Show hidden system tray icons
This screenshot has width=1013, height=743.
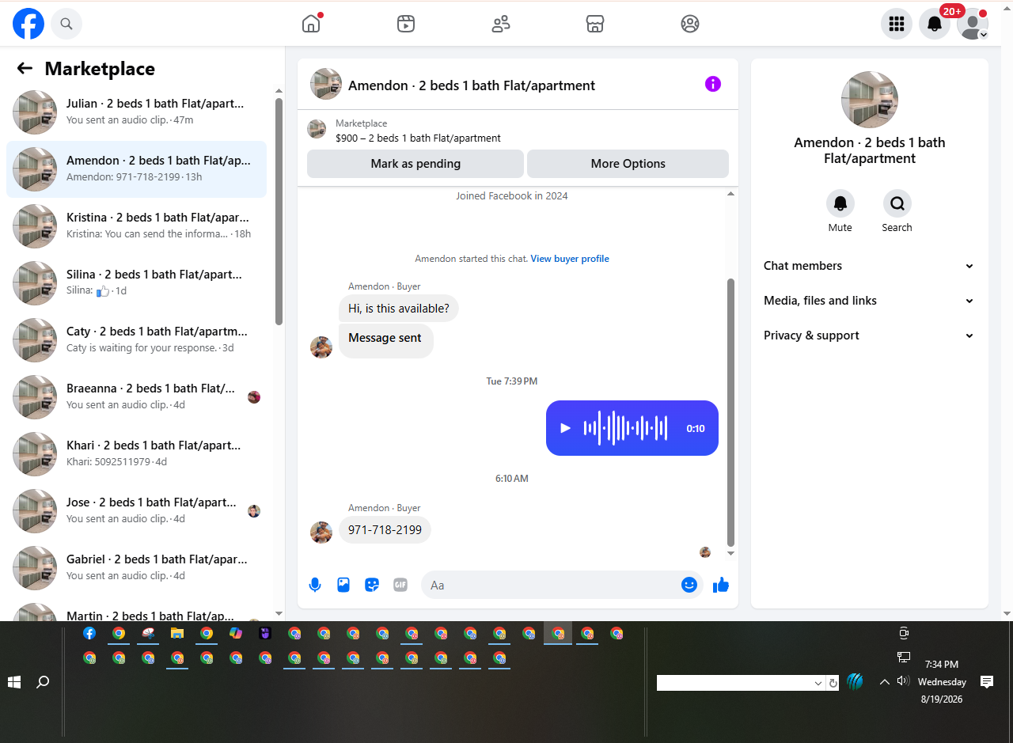[885, 682]
